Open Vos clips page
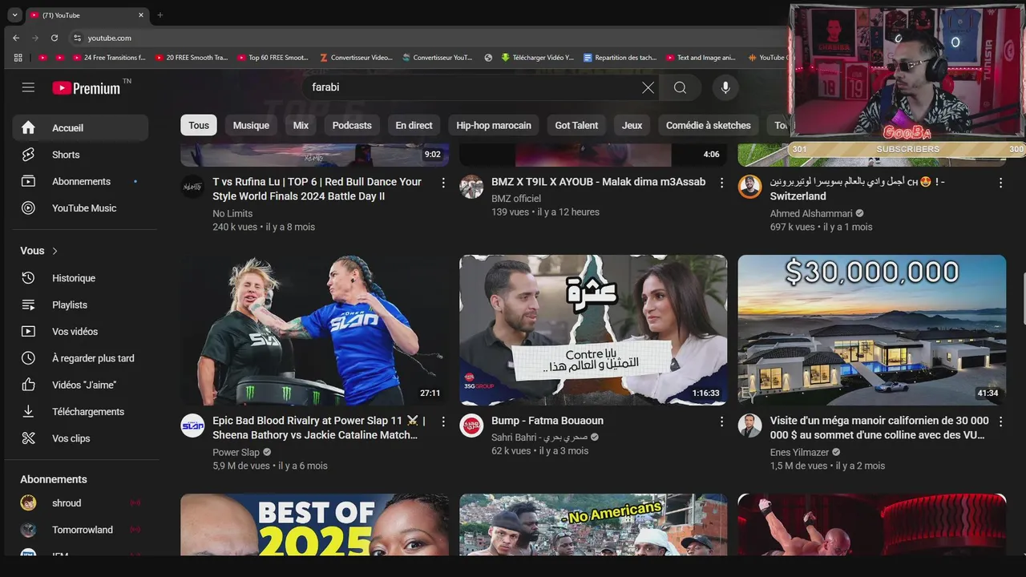 pos(80,438)
